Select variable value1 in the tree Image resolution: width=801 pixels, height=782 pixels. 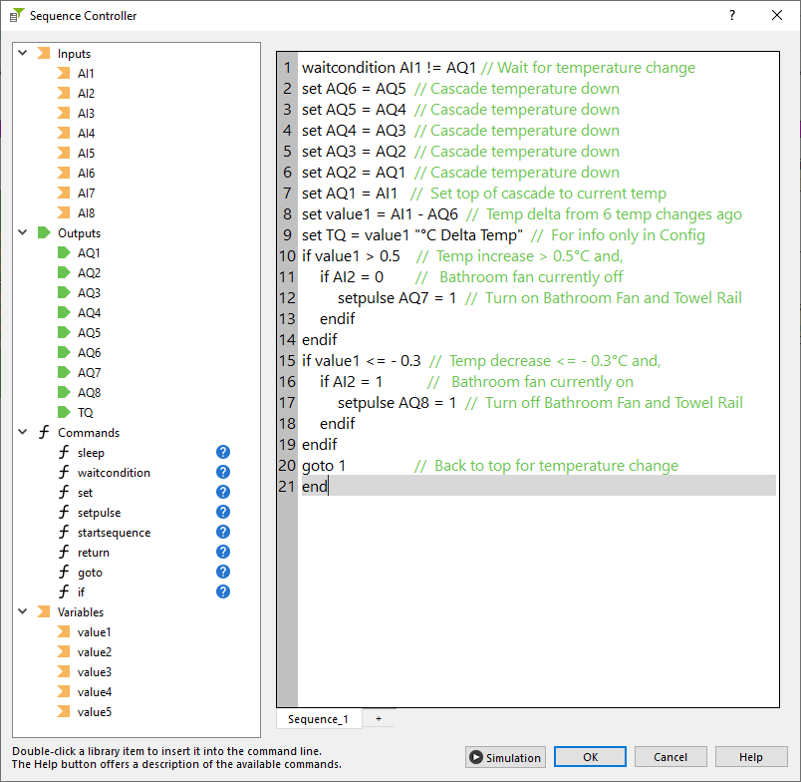tap(94, 631)
